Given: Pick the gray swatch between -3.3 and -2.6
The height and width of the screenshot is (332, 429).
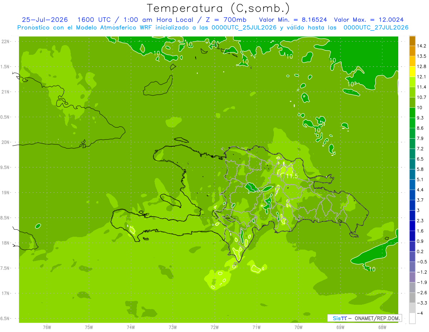Looking at the screenshot, I should (412, 298).
